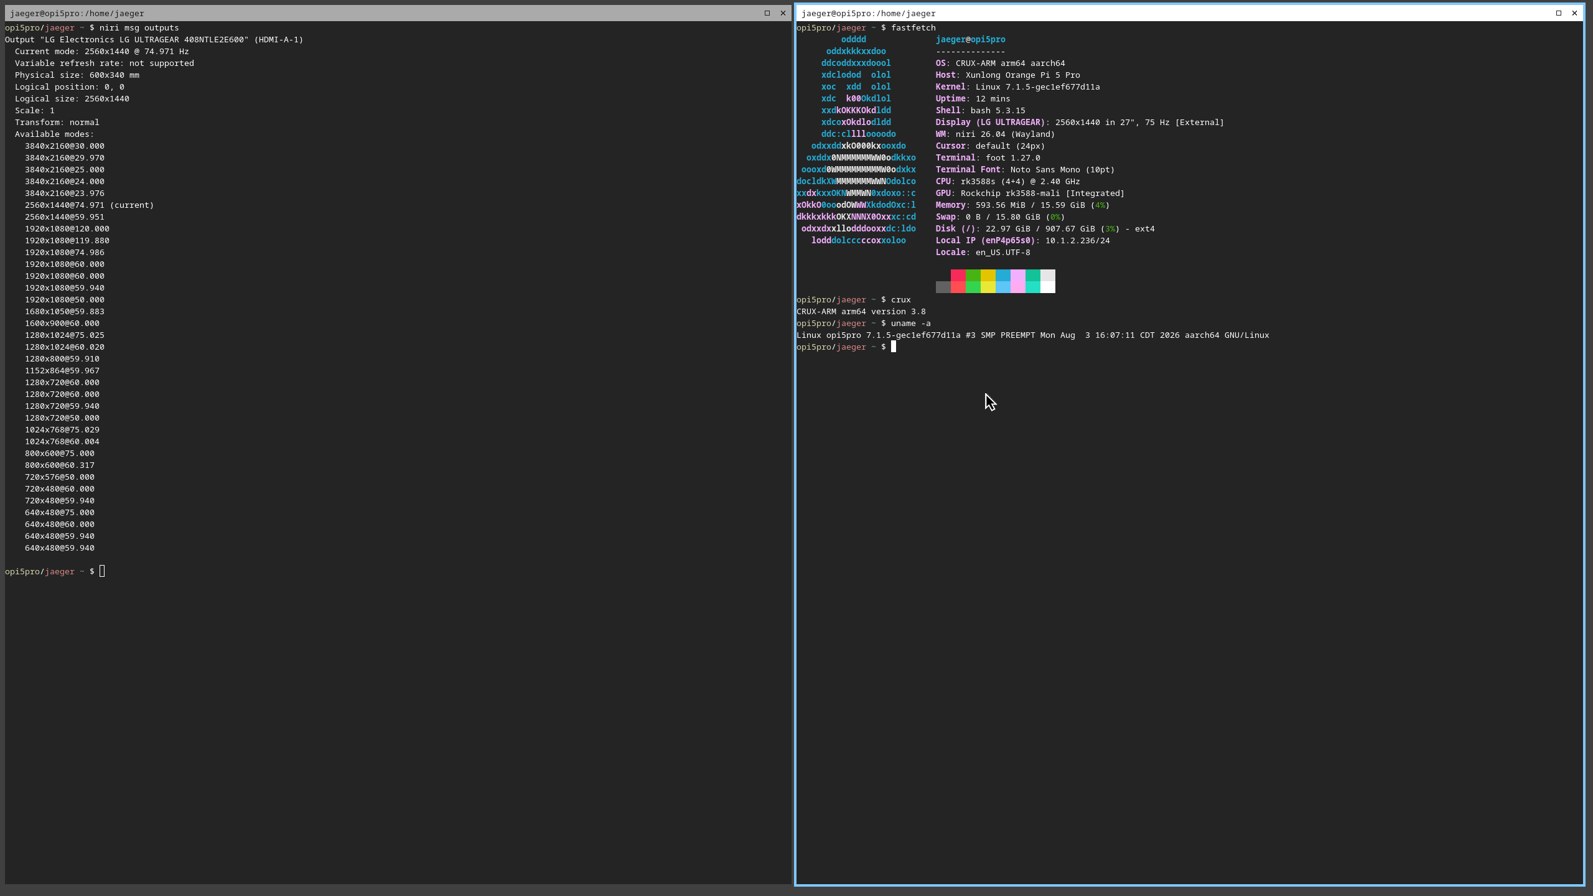Select mode 1920x1080@74.986
1593x896 pixels.
click(x=65, y=253)
